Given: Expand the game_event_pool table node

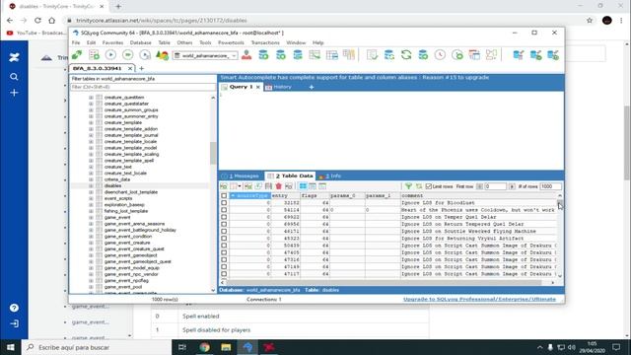Looking at the screenshot, I should 91,287.
